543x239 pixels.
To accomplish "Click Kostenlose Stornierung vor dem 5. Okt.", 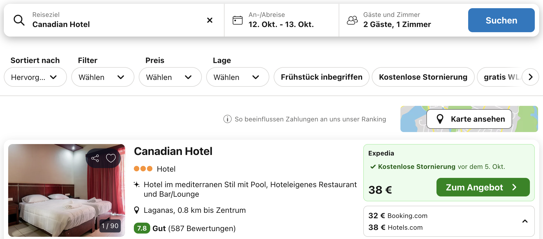I will [x=438, y=167].
